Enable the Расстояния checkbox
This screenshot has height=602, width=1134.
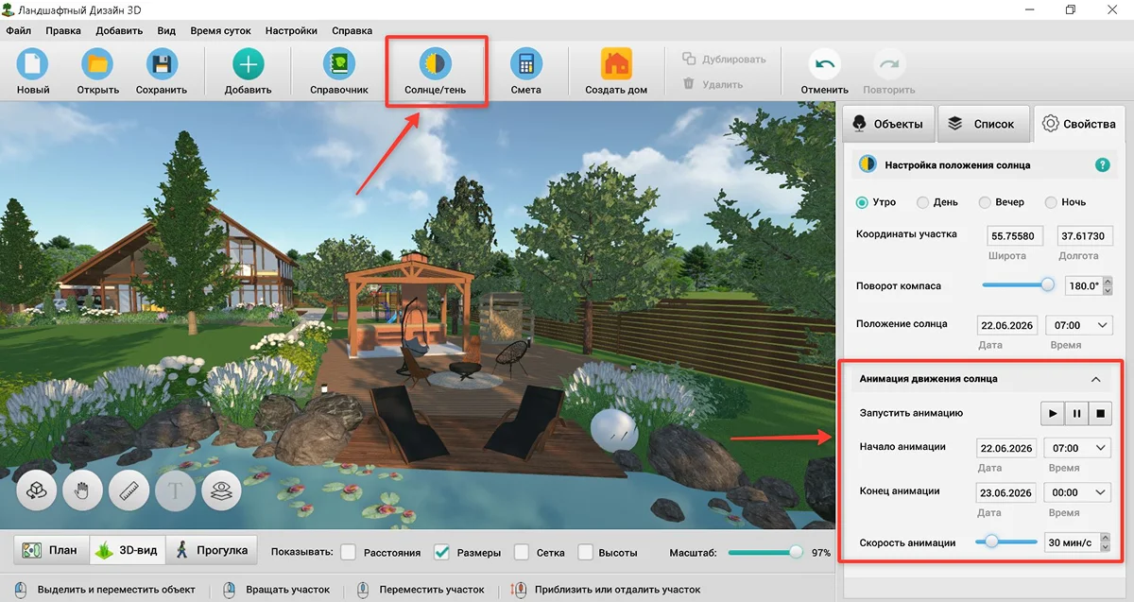pyautogui.click(x=348, y=552)
